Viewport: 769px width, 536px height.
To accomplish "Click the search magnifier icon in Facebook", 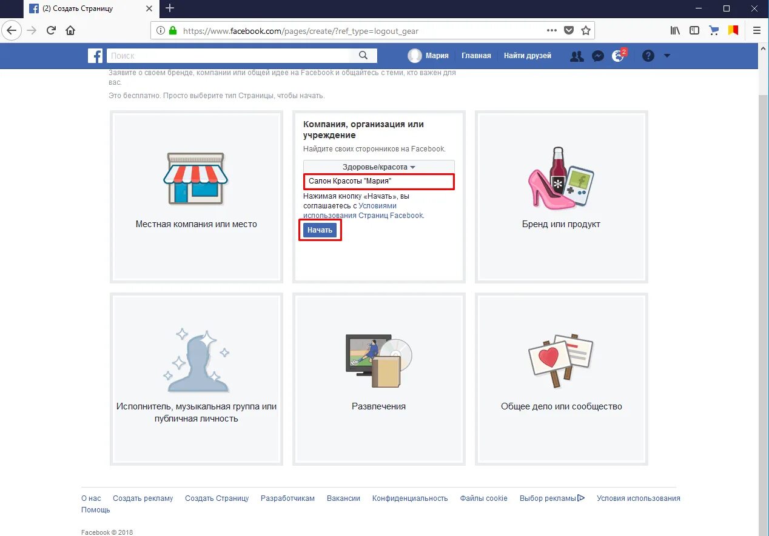I will tap(363, 56).
